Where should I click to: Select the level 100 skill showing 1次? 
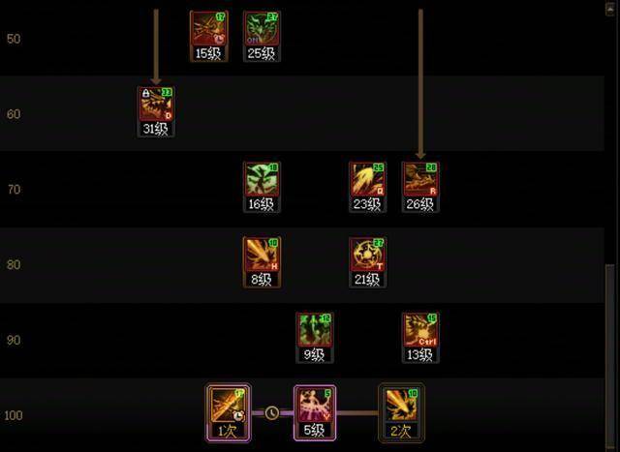229,412
